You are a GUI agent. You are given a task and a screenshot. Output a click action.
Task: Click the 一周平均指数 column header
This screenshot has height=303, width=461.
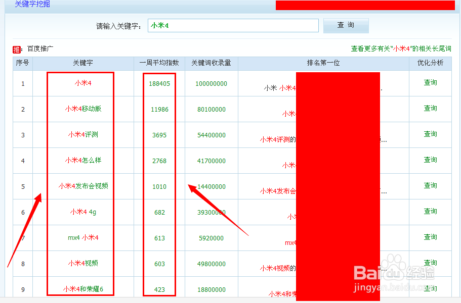click(159, 63)
